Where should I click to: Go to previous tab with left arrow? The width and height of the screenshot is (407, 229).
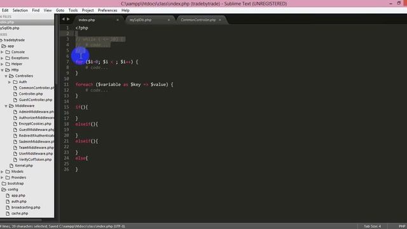(x=63, y=19)
